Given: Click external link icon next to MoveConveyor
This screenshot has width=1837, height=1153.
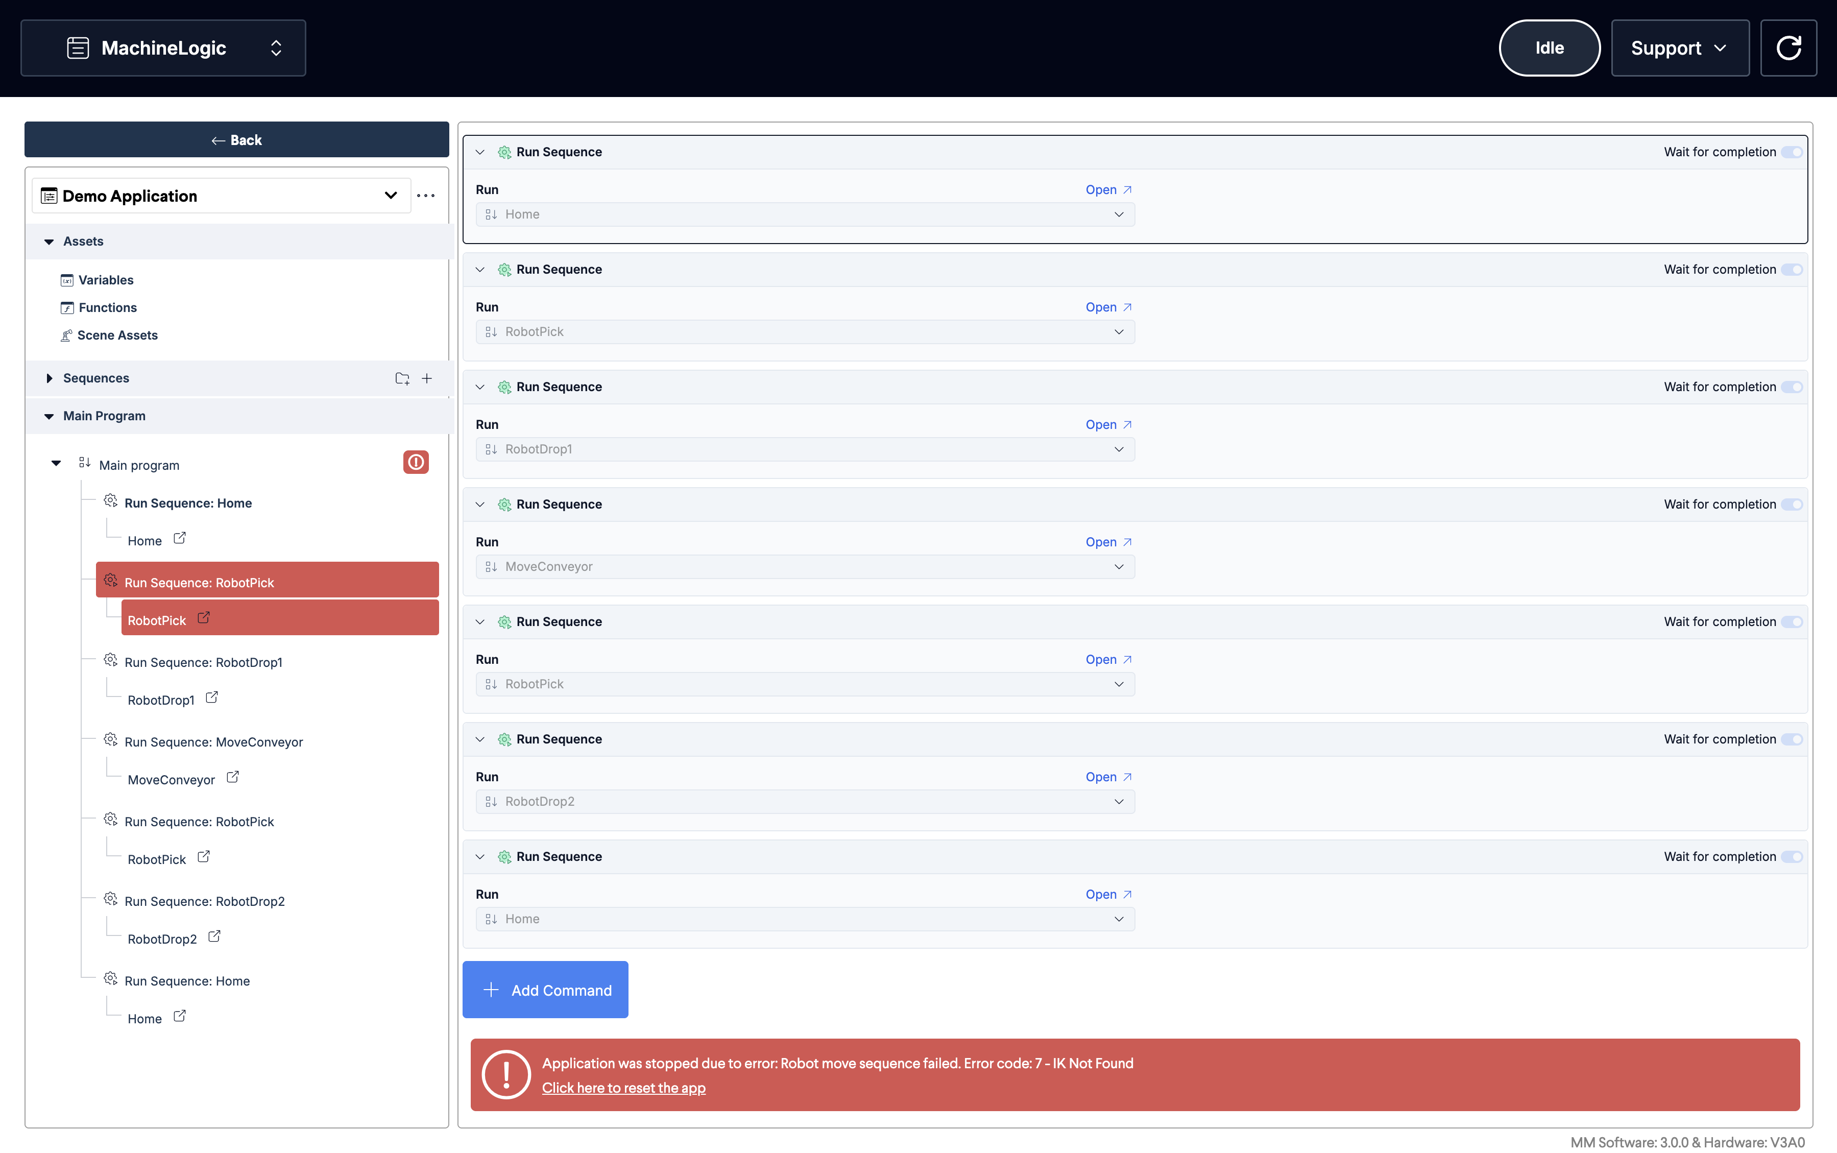Looking at the screenshot, I should (x=232, y=777).
